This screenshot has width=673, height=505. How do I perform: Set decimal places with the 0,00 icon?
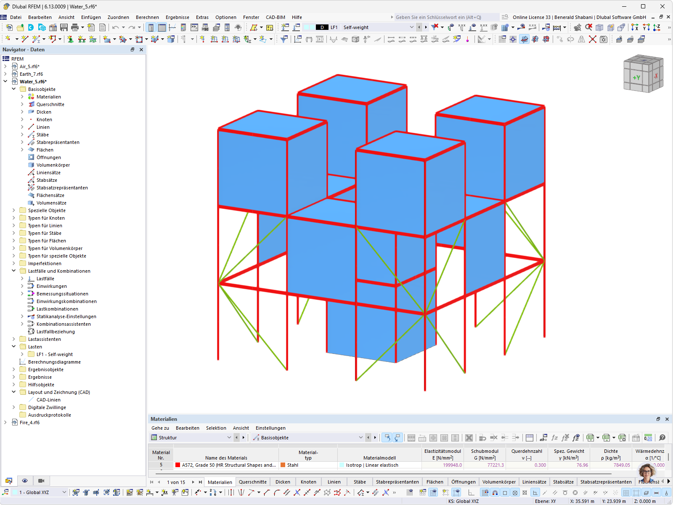click(x=647, y=438)
